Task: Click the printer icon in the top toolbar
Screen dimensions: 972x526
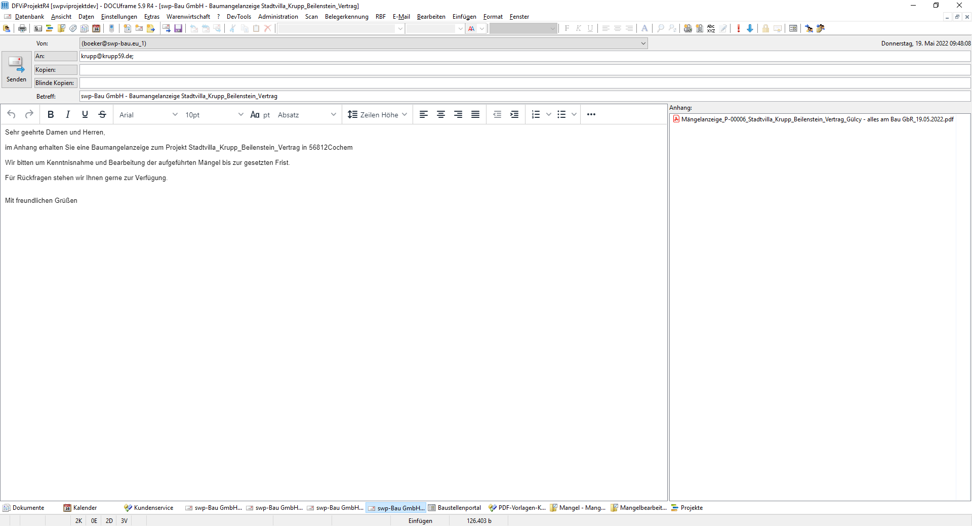Action: coord(22,28)
